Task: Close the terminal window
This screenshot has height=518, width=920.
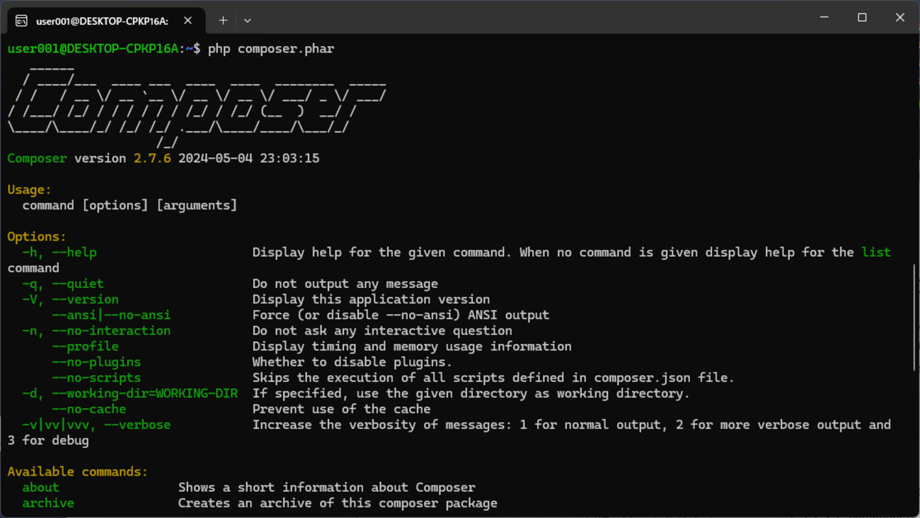Action: pos(900,17)
